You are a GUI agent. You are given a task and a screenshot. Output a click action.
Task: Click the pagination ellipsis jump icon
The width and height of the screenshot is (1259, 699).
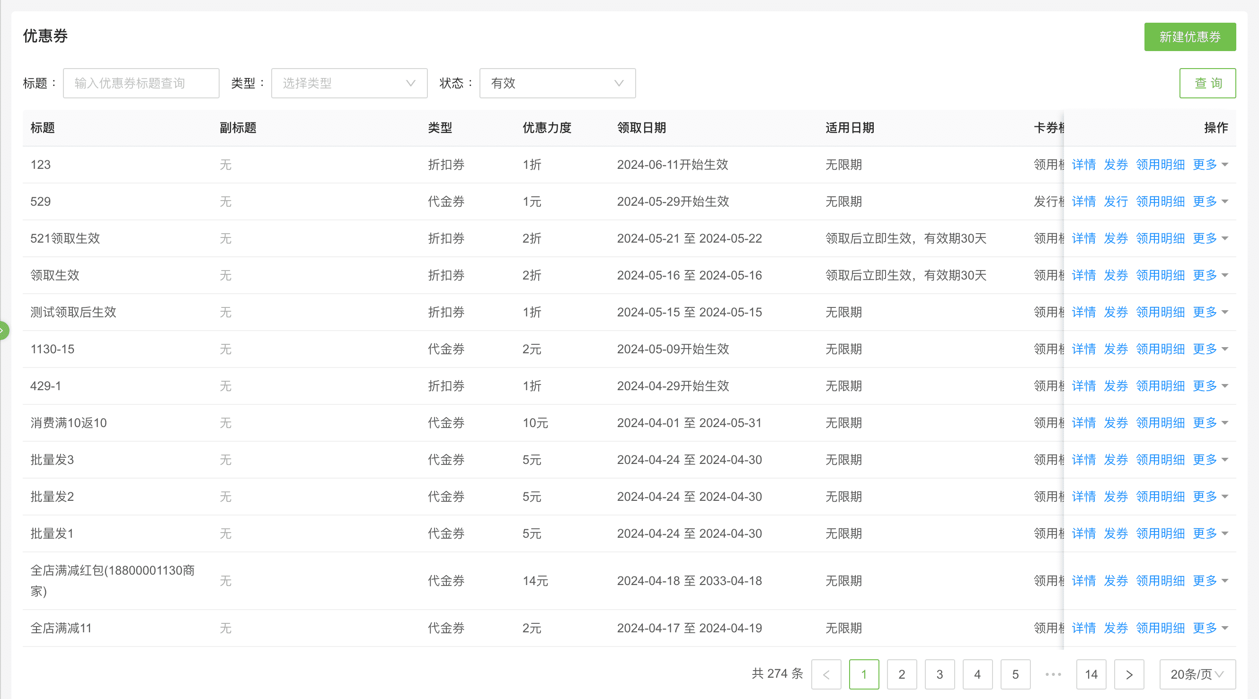click(x=1053, y=674)
